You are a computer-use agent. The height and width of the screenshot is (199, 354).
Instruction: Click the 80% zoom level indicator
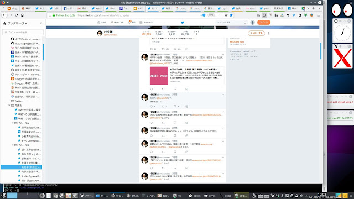coord(211,15)
